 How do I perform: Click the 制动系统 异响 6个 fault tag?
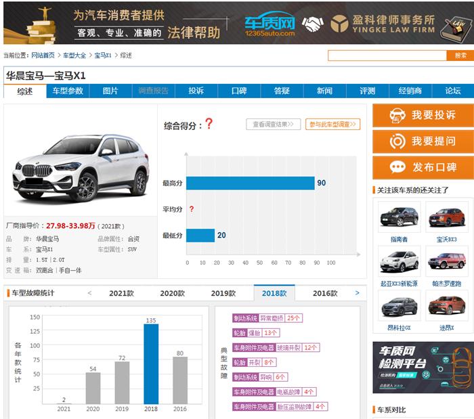(260, 377)
